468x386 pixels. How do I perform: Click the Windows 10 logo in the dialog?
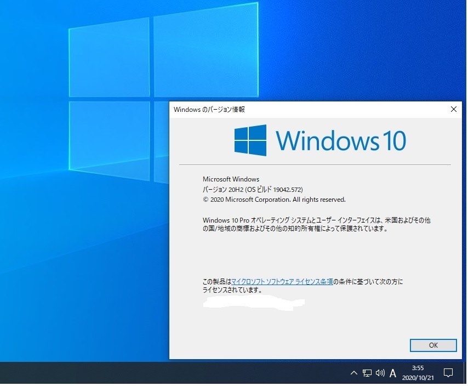[319, 141]
